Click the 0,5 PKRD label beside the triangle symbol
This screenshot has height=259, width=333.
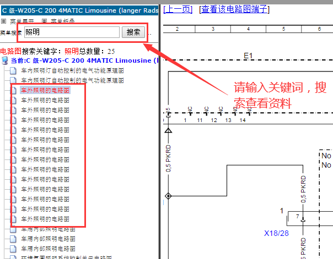[x=168, y=158]
